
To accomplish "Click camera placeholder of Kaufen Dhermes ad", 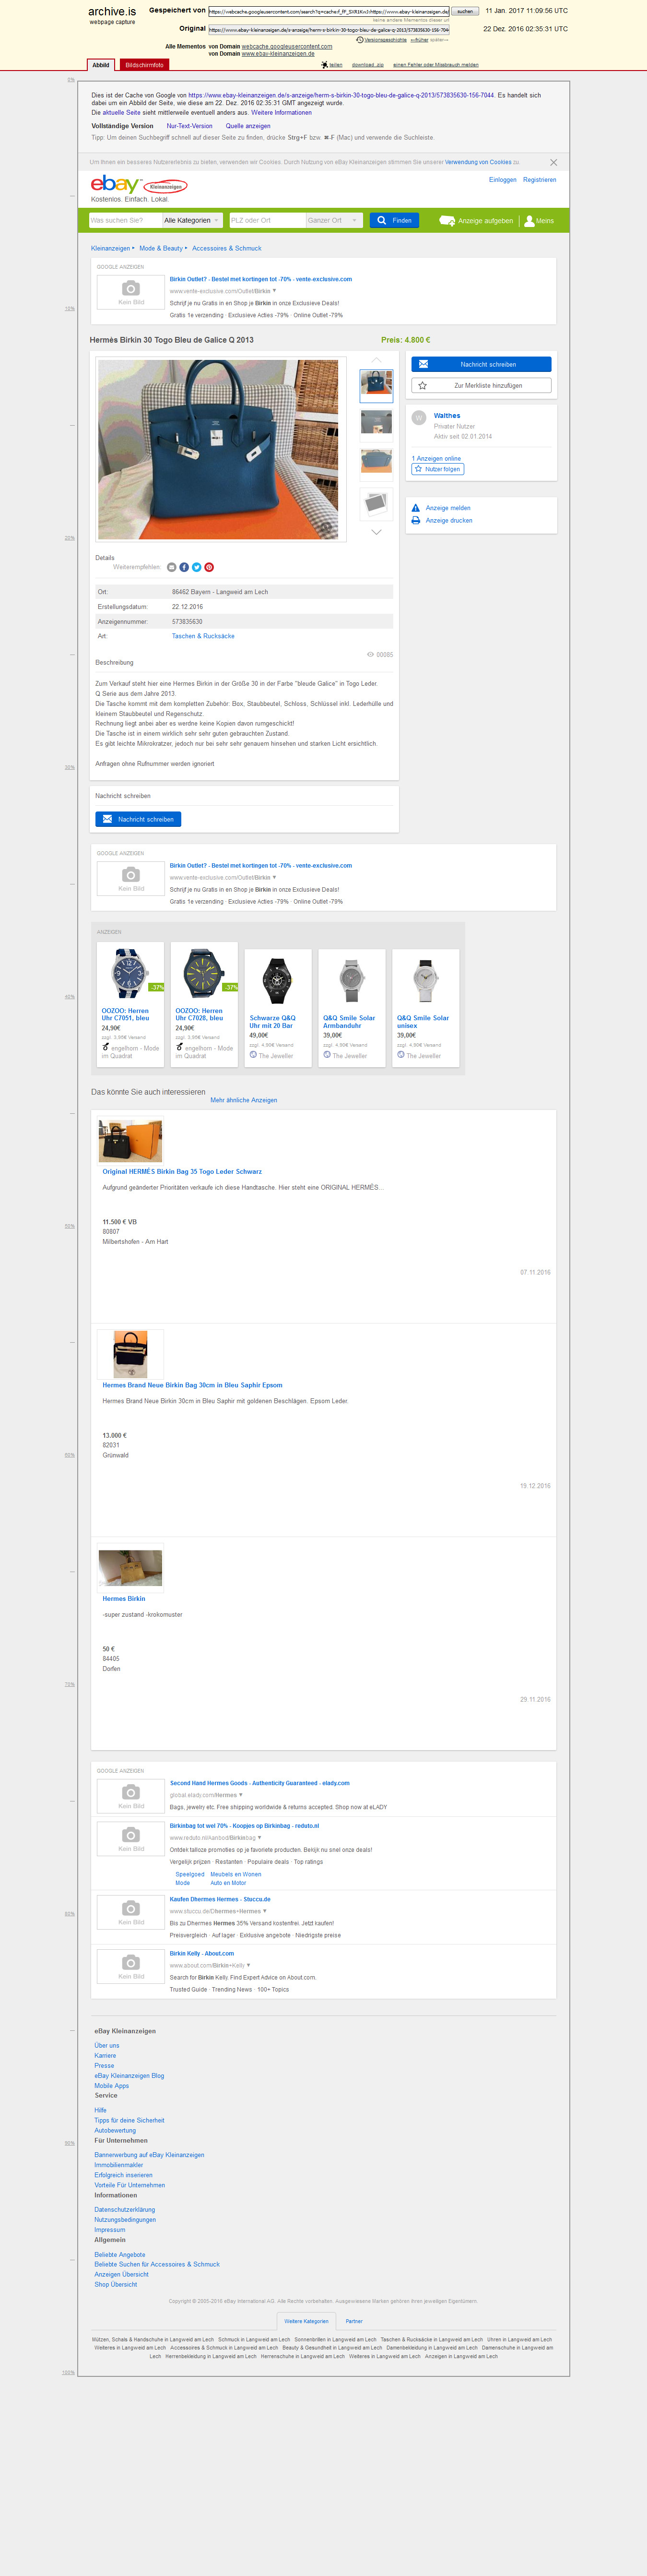I will click(x=131, y=1911).
